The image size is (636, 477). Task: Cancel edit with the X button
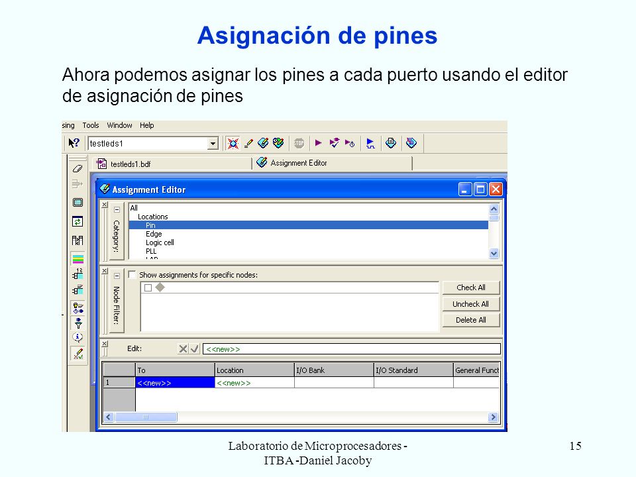[184, 349]
